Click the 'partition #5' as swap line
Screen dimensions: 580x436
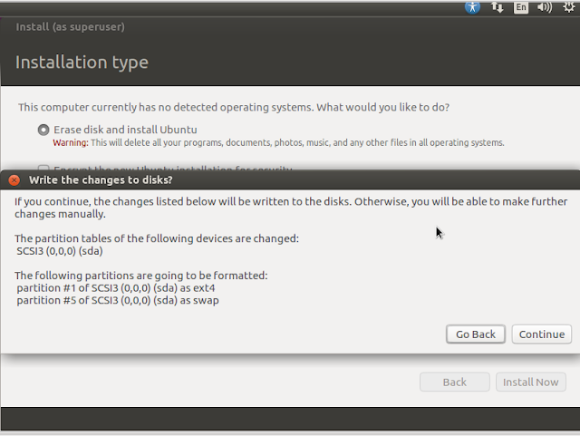pos(118,300)
